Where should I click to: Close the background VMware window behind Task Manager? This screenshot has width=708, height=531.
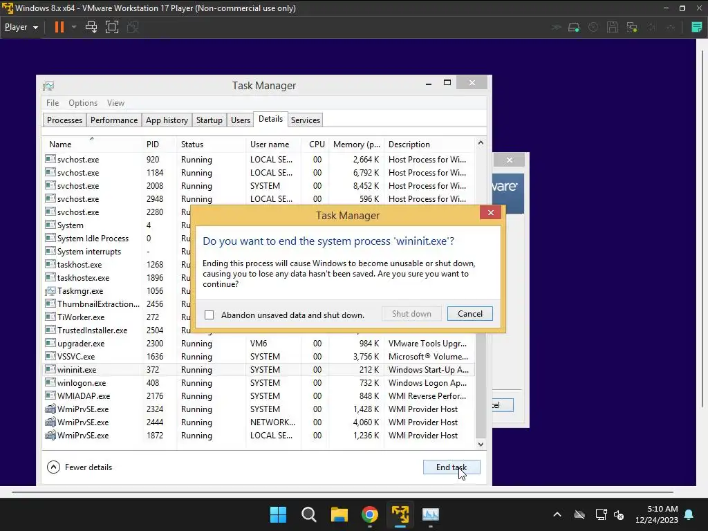click(x=510, y=160)
